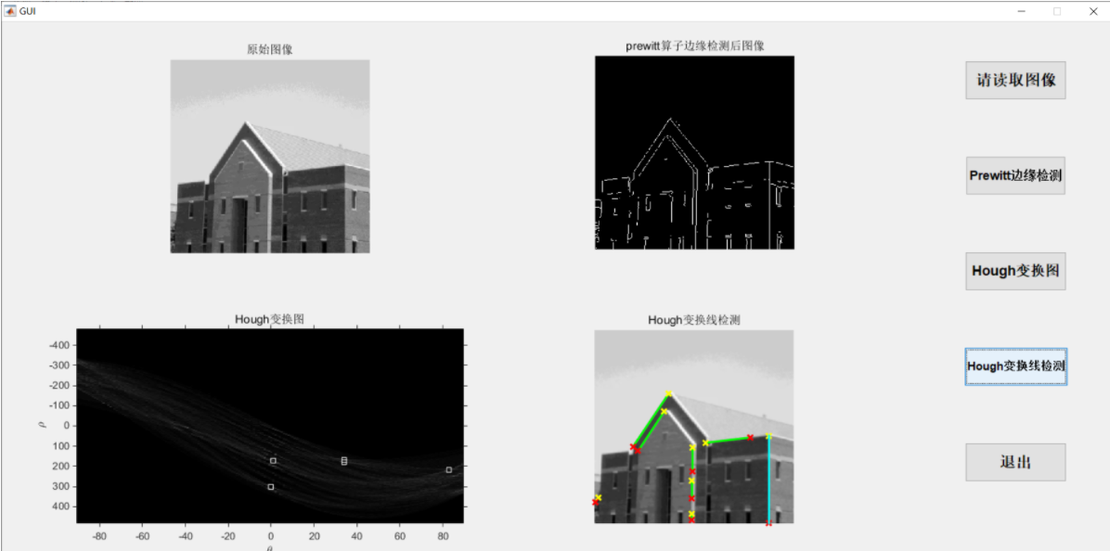Click the -80 tick label on θ axis
1110x551 pixels.
tap(99, 535)
